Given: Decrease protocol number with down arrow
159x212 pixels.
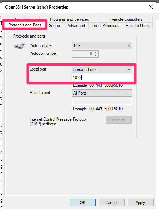Looking at the screenshot, I should (95, 55).
